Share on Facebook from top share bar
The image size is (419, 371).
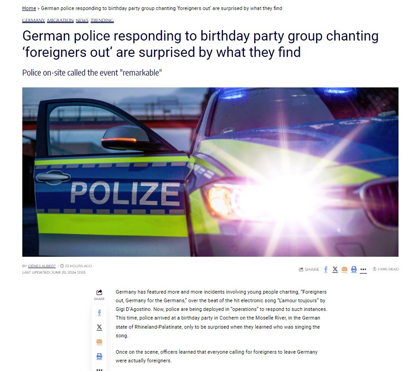[x=326, y=269]
